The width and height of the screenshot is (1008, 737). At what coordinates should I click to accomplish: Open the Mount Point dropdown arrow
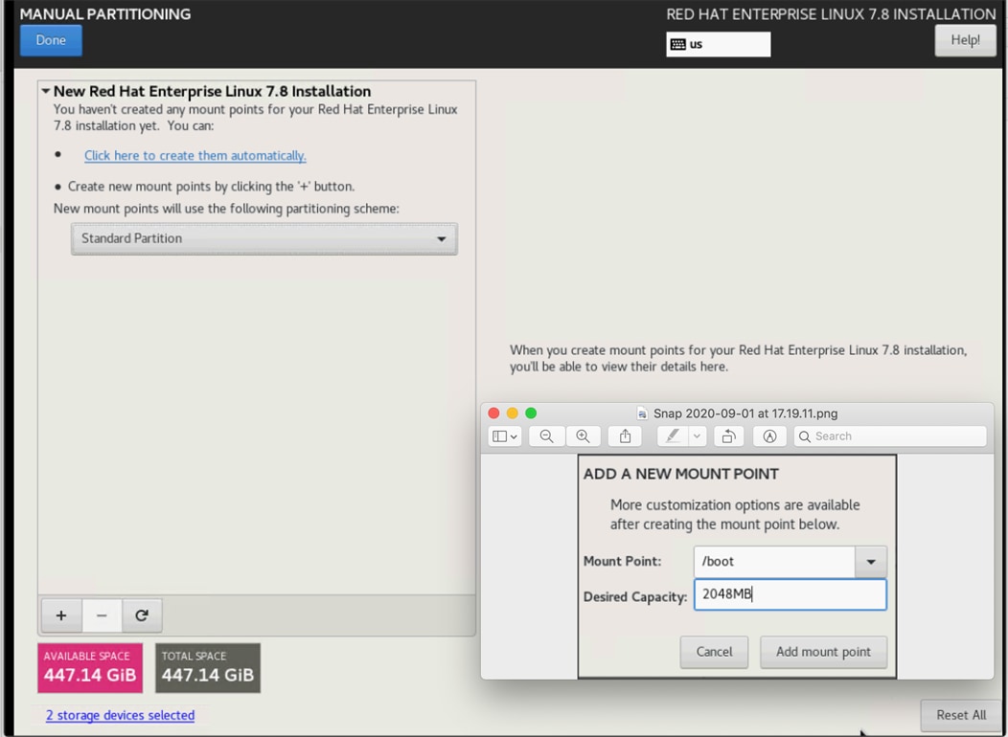[x=871, y=562]
